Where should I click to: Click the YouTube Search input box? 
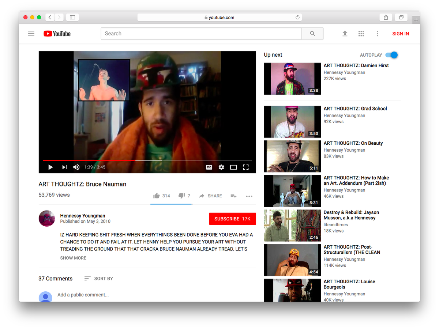point(201,34)
